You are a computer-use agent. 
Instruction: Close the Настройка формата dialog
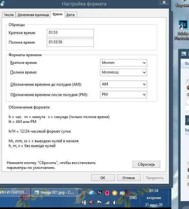click(164, 2)
